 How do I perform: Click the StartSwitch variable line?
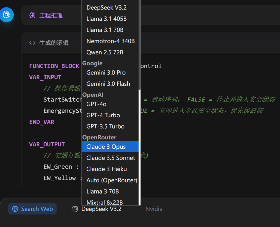coord(62,100)
